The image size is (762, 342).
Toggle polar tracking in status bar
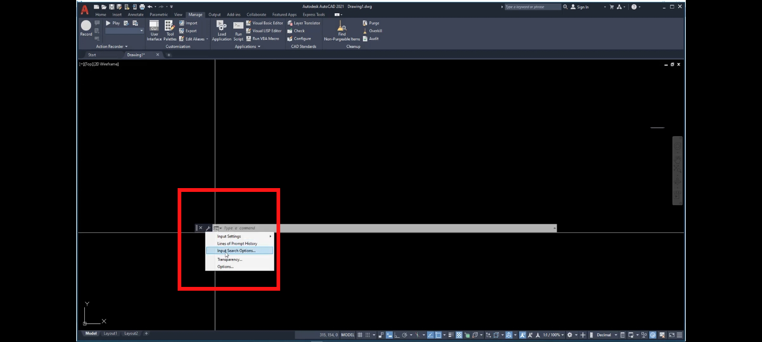(x=405, y=335)
